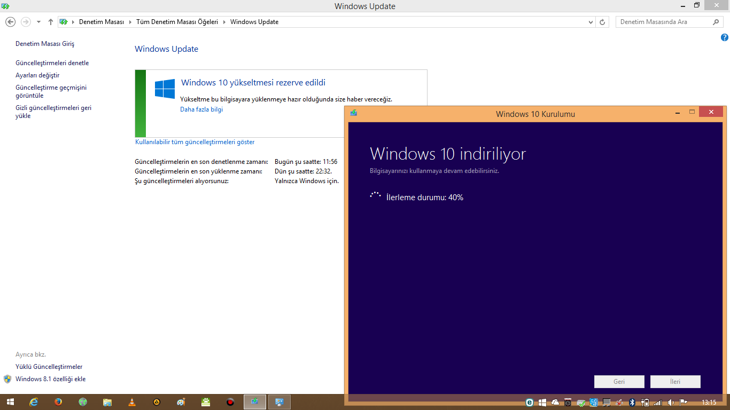This screenshot has width=730, height=410.
Task: Click Daha fazla bilgi link
Action: click(x=201, y=109)
